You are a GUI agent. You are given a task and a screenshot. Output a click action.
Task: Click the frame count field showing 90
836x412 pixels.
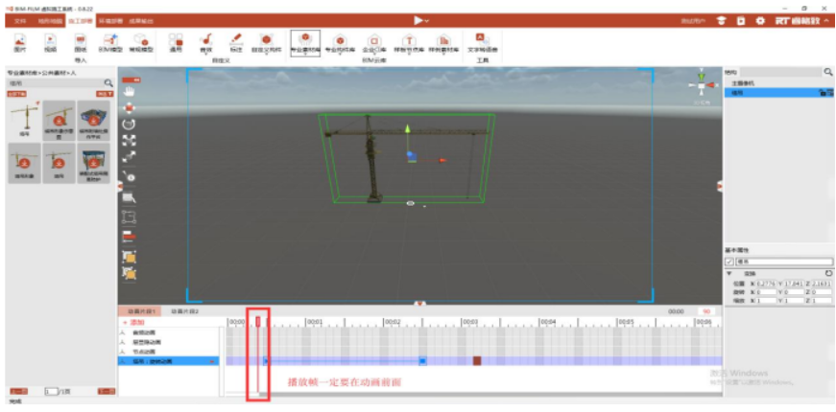(707, 312)
